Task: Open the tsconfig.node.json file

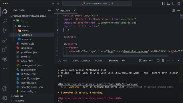Action: pyautogui.click(x=32, y=87)
